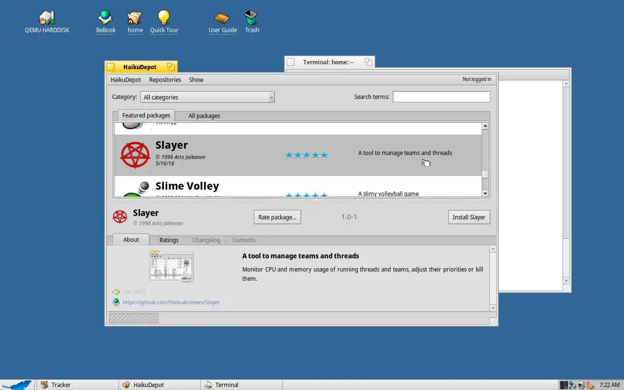Open the Category dropdown showing All categories
This screenshot has height=390, width=624.
pos(208,97)
